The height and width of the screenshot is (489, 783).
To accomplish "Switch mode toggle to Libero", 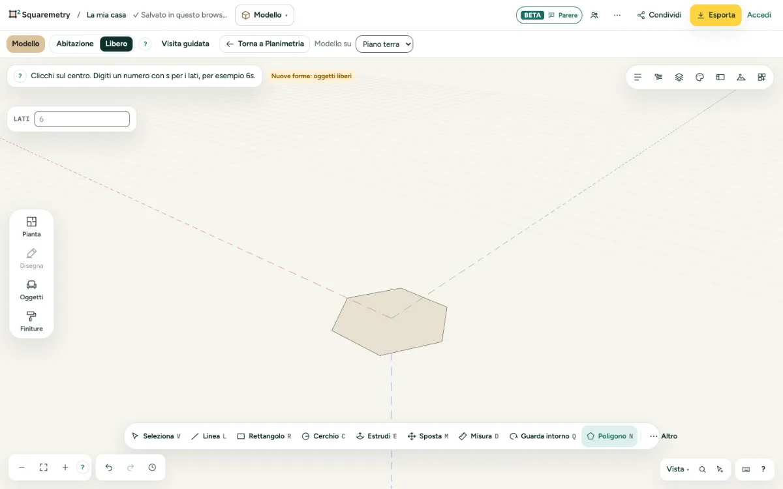I will [x=117, y=44].
